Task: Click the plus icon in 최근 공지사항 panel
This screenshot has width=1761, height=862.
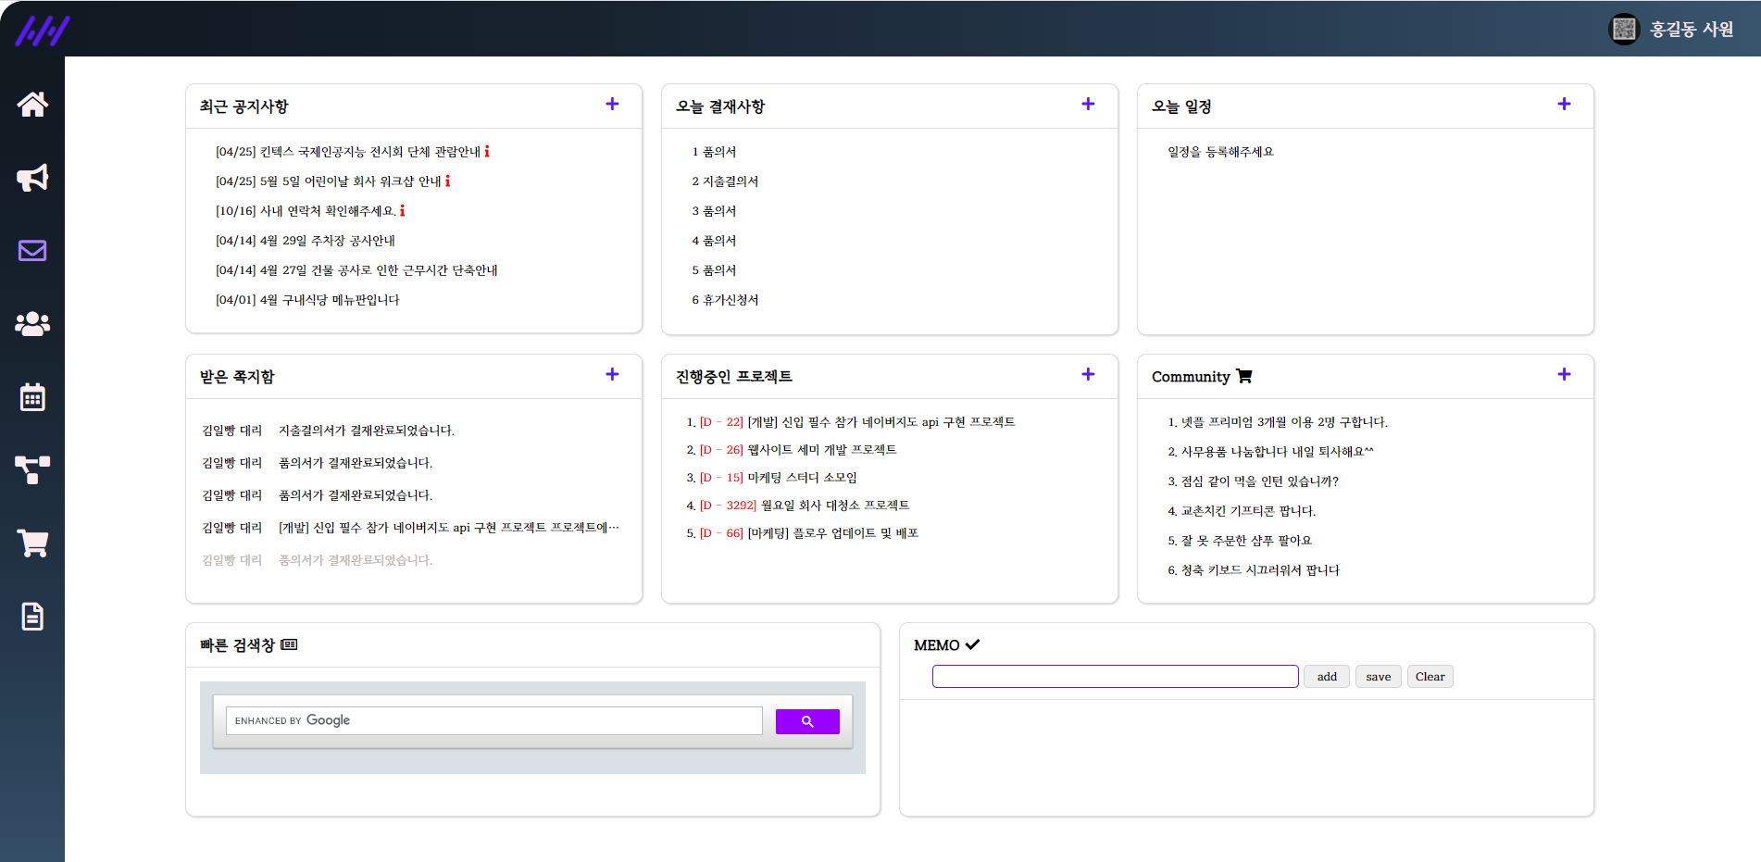Action: tap(612, 105)
